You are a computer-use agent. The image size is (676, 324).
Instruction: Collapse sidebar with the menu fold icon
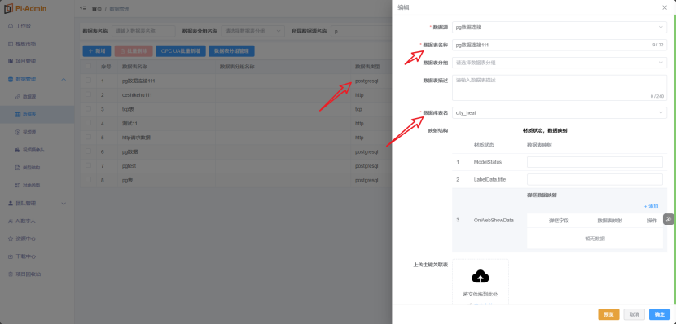pyautogui.click(x=83, y=9)
